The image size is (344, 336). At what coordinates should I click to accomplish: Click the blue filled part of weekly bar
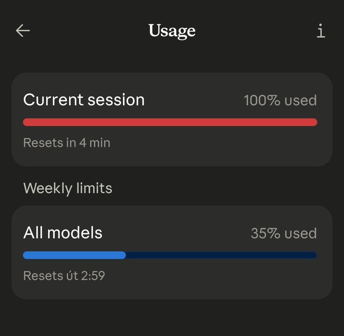tap(74, 255)
